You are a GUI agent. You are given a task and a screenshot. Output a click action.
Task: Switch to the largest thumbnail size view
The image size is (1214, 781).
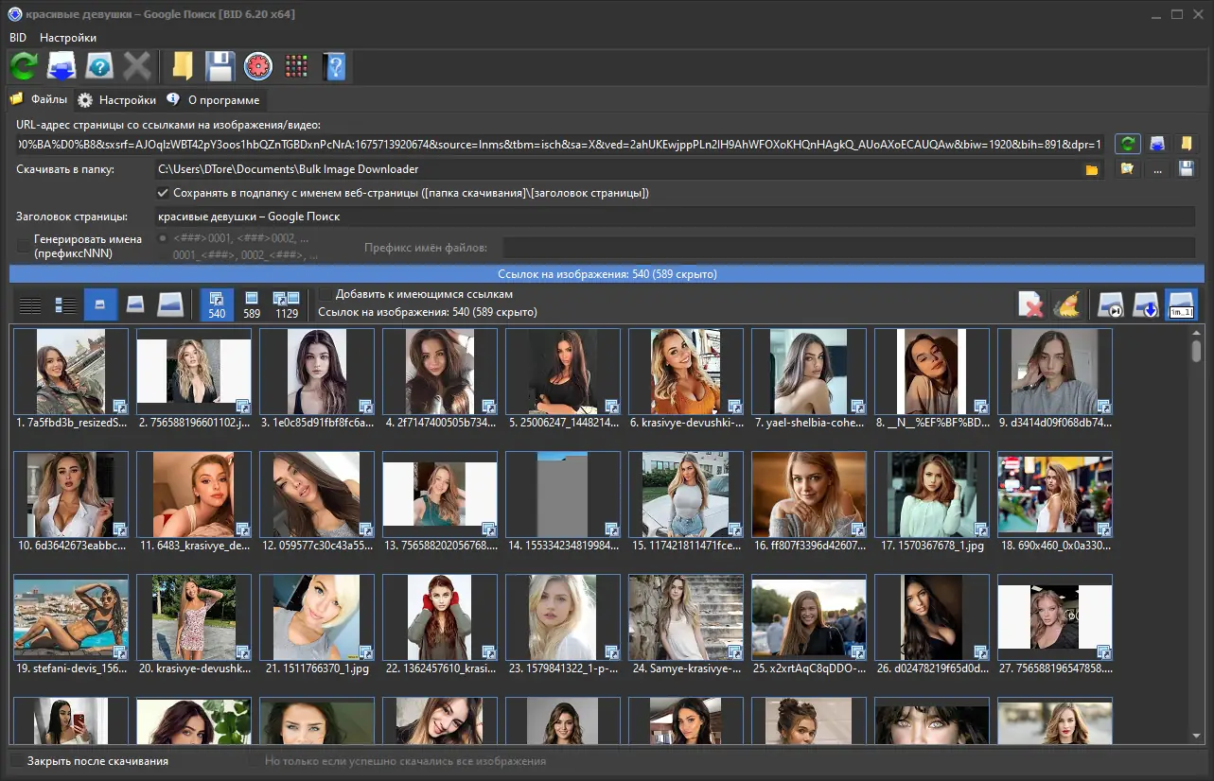click(x=169, y=304)
